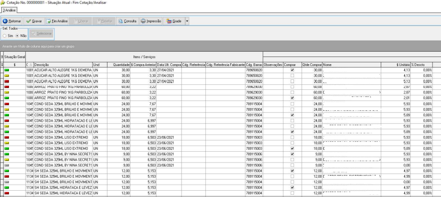
Task: Sort by the Descrição column header
Action: tap(63, 65)
